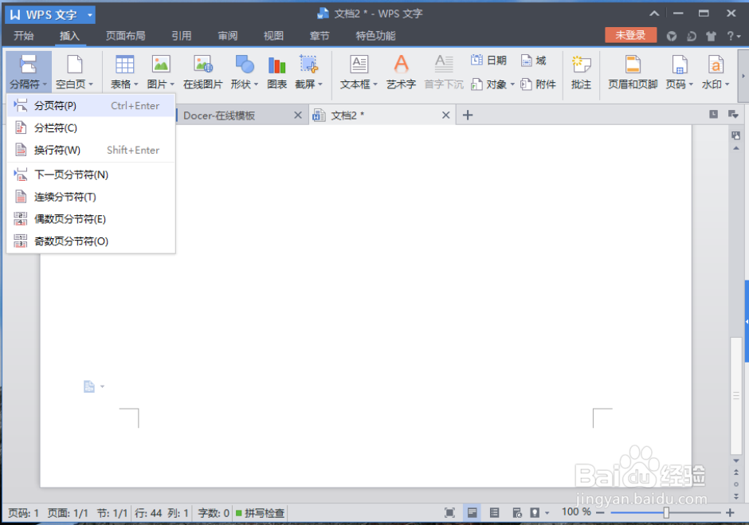Start the 截屏 screenshot tool
The height and width of the screenshot is (525, 749).
pos(308,65)
